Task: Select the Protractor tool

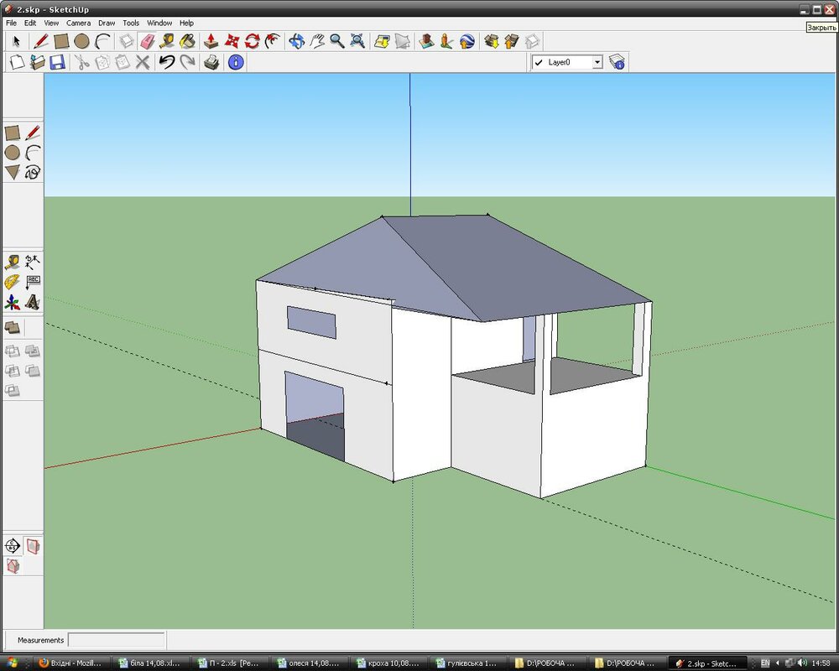Action: click(13, 282)
